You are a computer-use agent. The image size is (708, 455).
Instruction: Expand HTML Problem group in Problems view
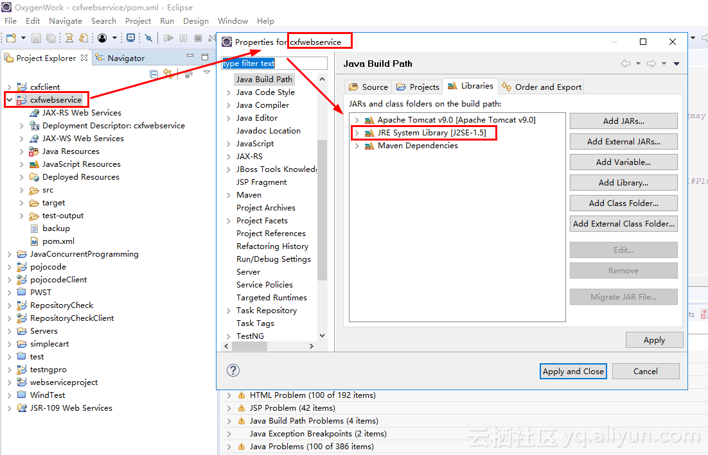click(x=229, y=395)
